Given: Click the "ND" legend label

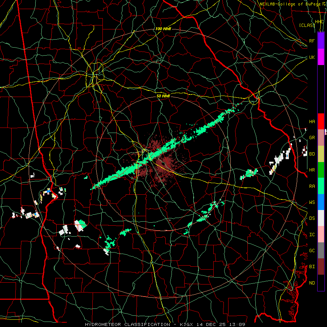Looking at the screenshot, I should pos(312,283).
